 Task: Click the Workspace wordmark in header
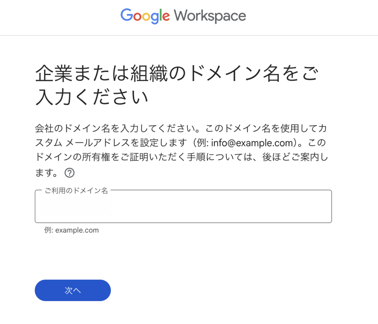point(210,16)
